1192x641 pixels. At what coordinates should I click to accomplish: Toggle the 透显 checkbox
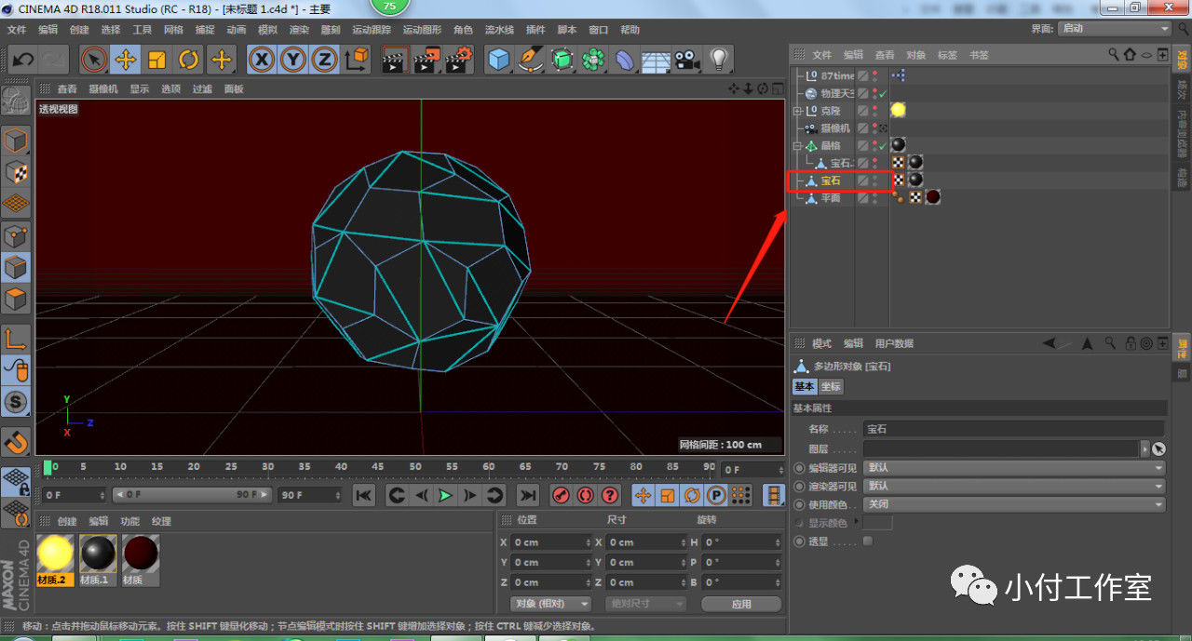pyautogui.click(x=868, y=541)
